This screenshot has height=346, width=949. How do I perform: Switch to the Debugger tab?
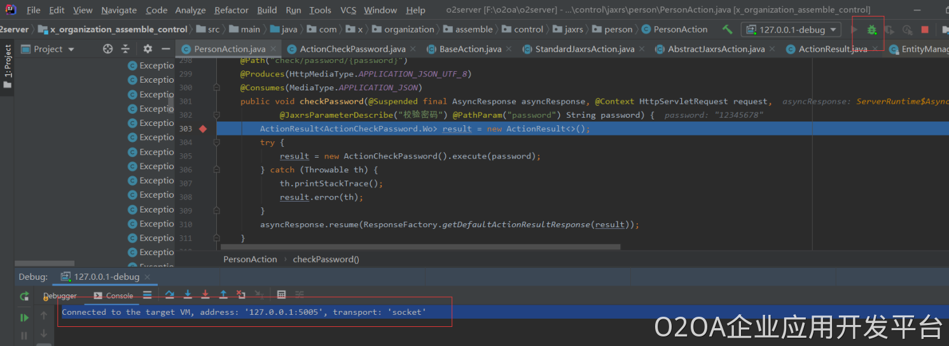click(60, 296)
